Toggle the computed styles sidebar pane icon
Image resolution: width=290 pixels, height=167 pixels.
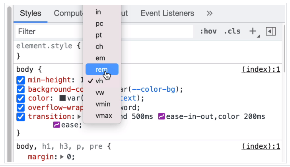(271, 31)
